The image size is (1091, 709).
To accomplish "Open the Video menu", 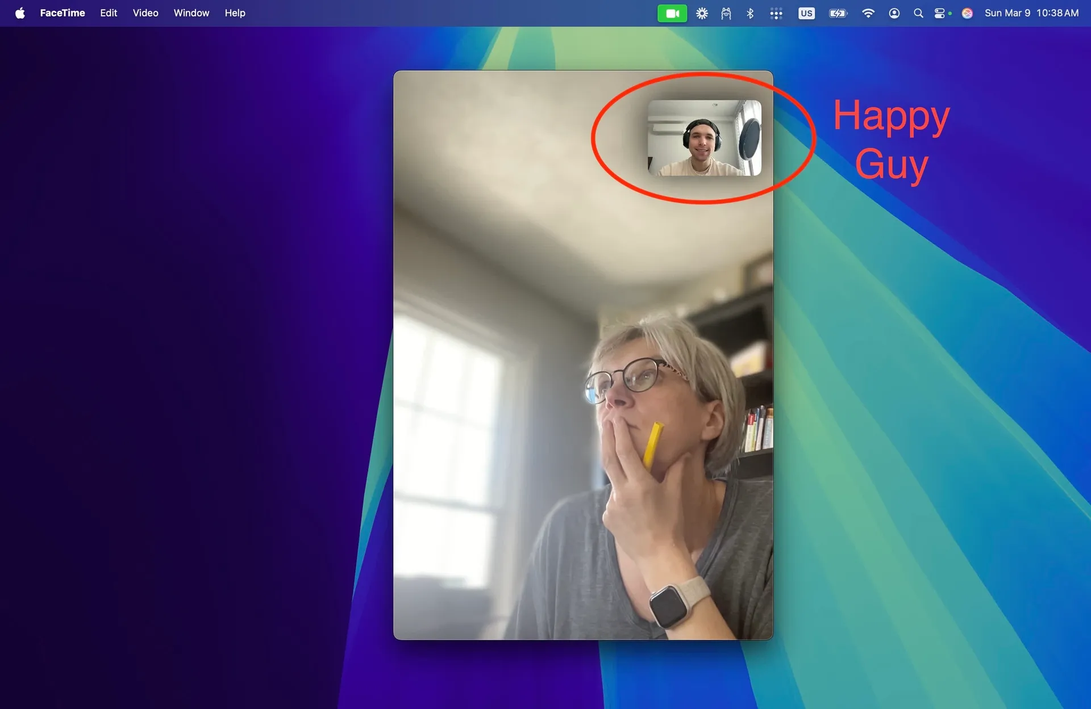I will point(145,12).
